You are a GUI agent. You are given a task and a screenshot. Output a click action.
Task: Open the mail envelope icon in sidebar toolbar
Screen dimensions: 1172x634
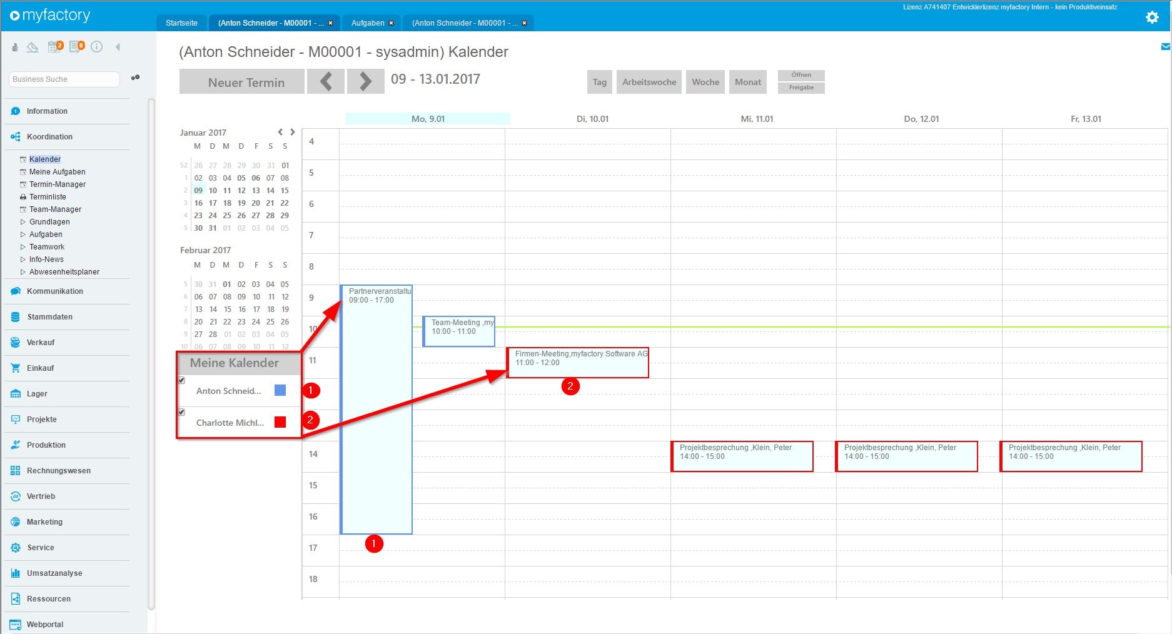pyautogui.click(x=33, y=47)
